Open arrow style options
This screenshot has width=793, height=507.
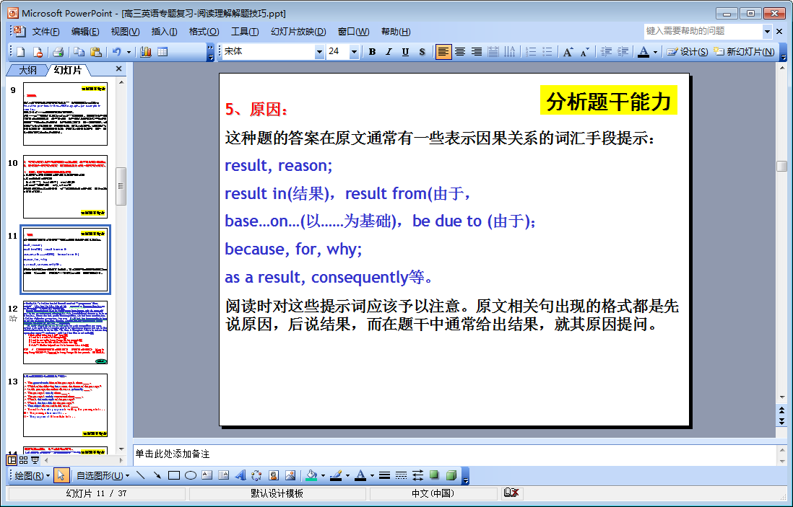click(x=417, y=475)
